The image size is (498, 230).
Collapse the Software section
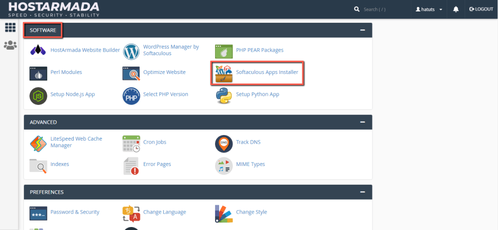coord(363,30)
